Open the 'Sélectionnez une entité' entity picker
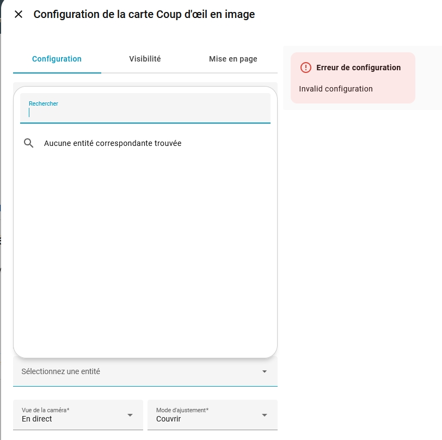 pyautogui.click(x=136, y=371)
